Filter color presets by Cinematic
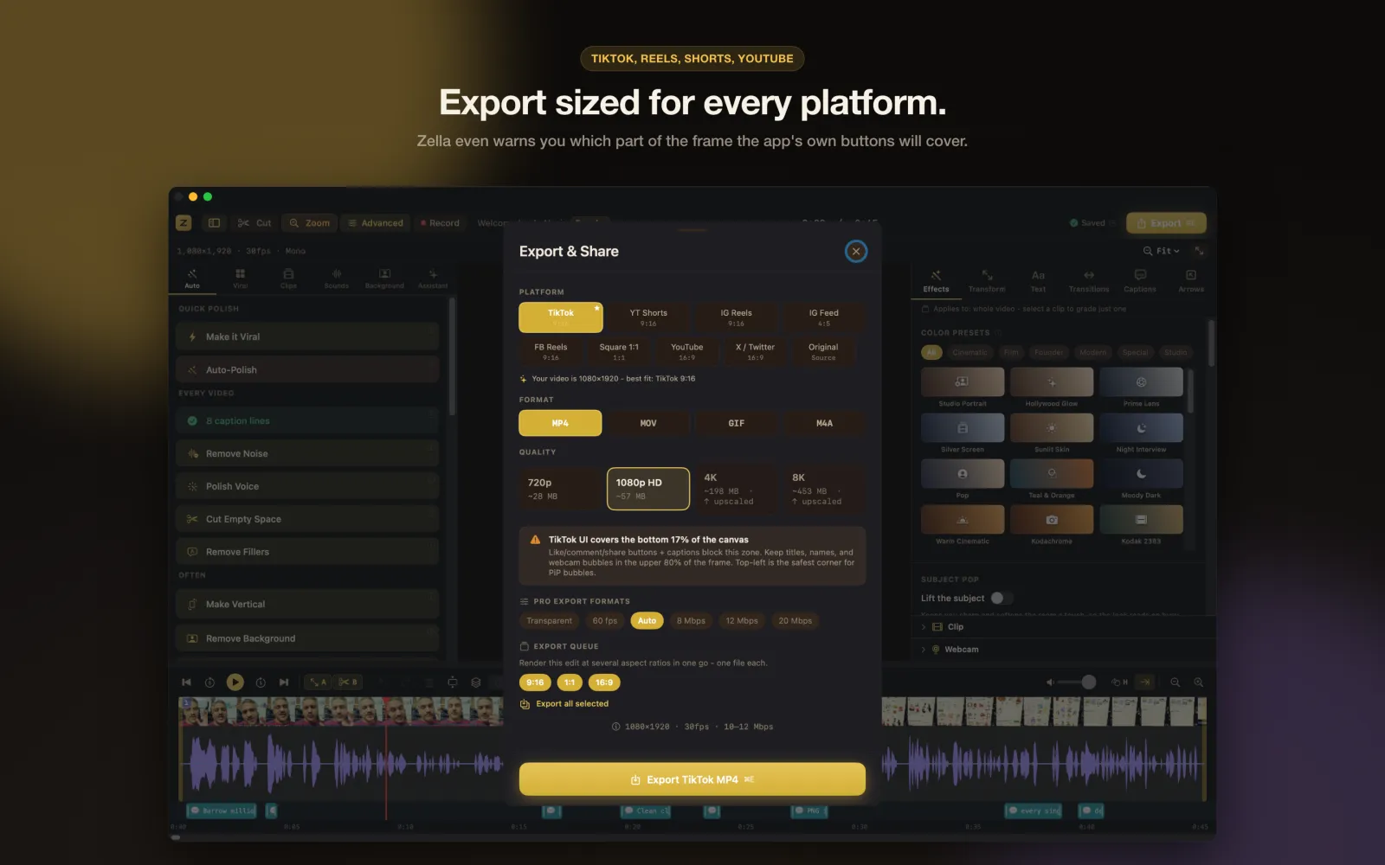 pos(969,353)
